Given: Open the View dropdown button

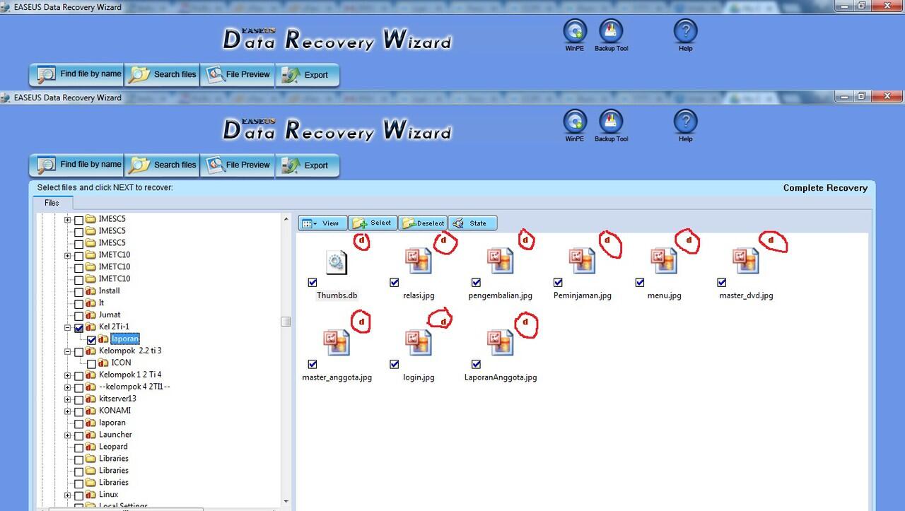Looking at the screenshot, I should click(x=322, y=223).
